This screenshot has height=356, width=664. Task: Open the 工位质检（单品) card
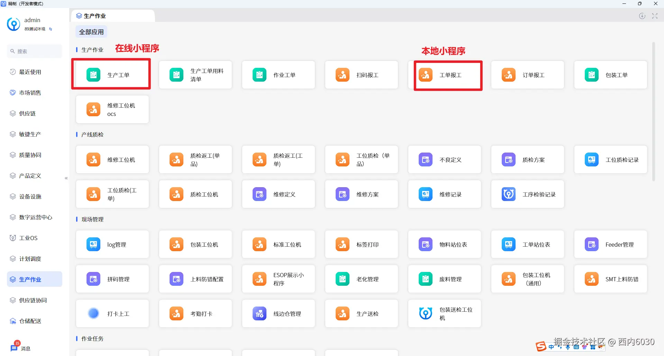click(x=362, y=159)
